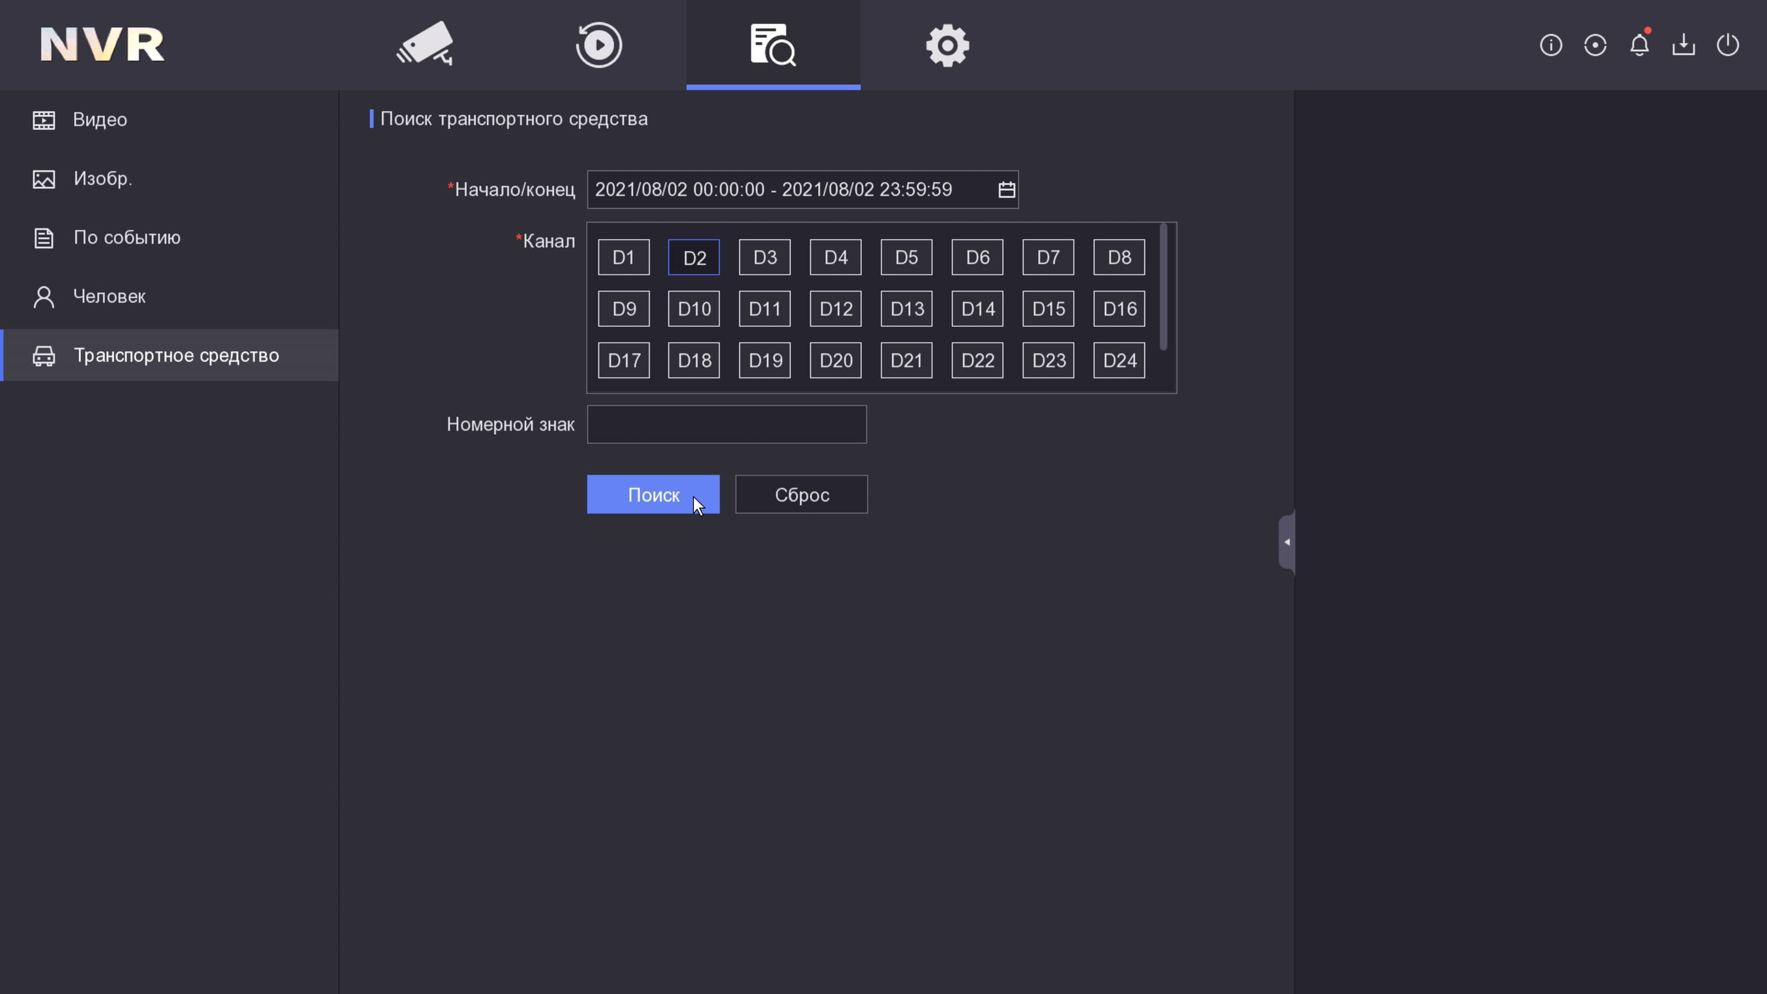The height and width of the screenshot is (994, 1767).
Task: Open live view camera icon
Action: (x=425, y=45)
